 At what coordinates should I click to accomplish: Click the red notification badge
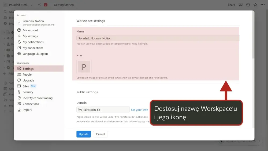pos(46,5)
